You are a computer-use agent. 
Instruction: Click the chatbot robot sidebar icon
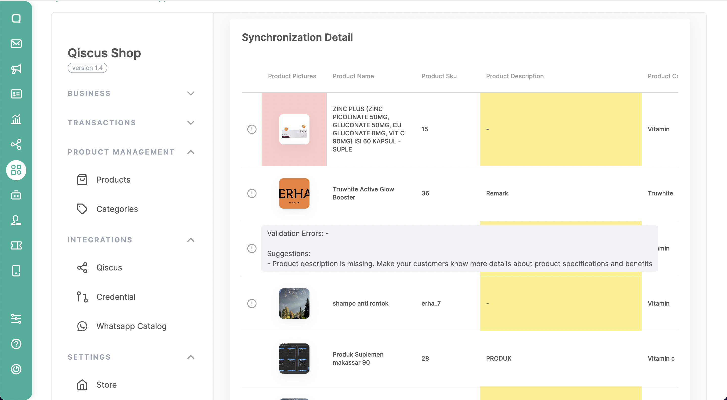(x=16, y=195)
